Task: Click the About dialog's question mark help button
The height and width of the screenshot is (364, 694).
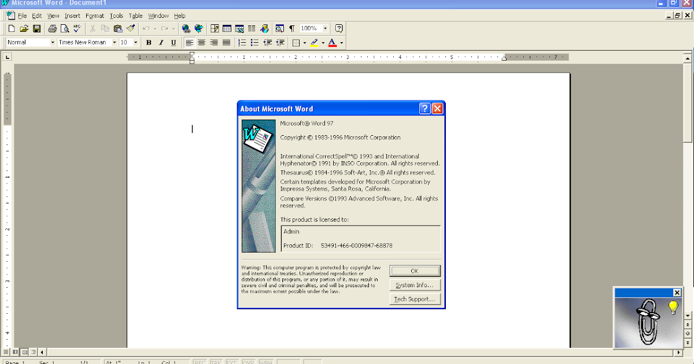Action: click(x=425, y=109)
